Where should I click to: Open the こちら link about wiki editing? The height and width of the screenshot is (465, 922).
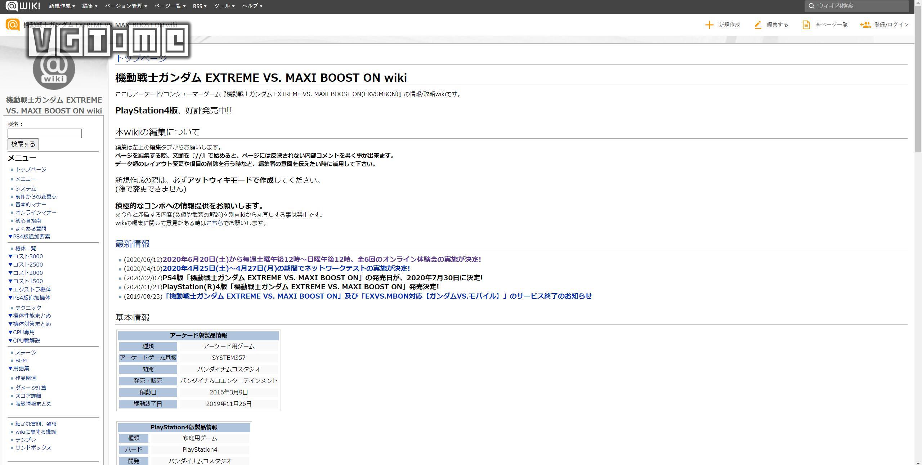pos(215,223)
